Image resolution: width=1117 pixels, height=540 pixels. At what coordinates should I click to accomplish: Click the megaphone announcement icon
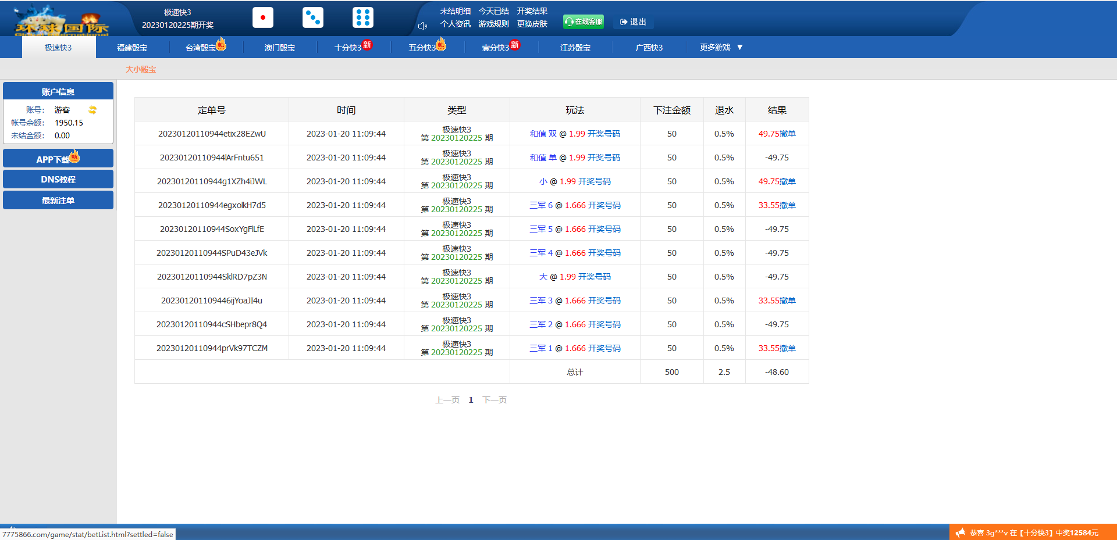(960, 532)
